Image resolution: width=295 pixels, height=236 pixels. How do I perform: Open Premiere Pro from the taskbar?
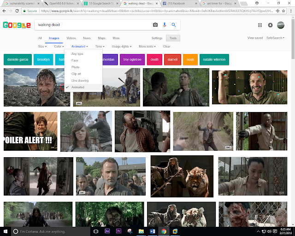[118, 231]
